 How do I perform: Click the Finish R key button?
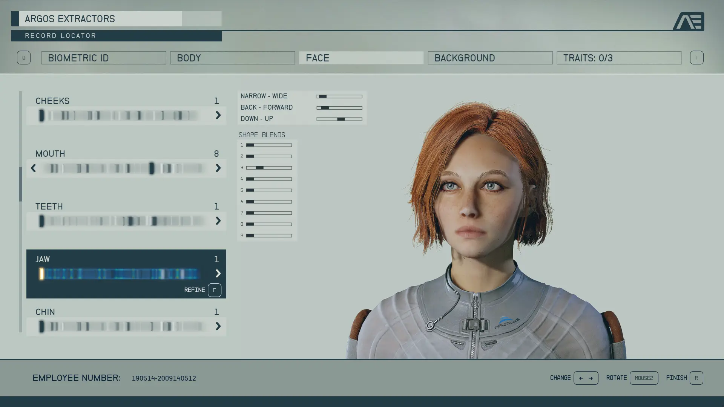696,378
